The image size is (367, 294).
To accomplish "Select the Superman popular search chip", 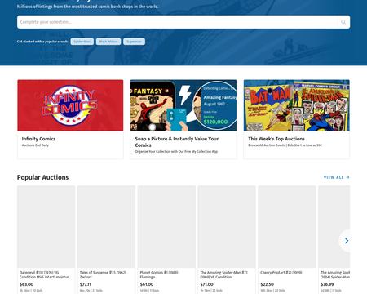I will pyautogui.click(x=134, y=42).
